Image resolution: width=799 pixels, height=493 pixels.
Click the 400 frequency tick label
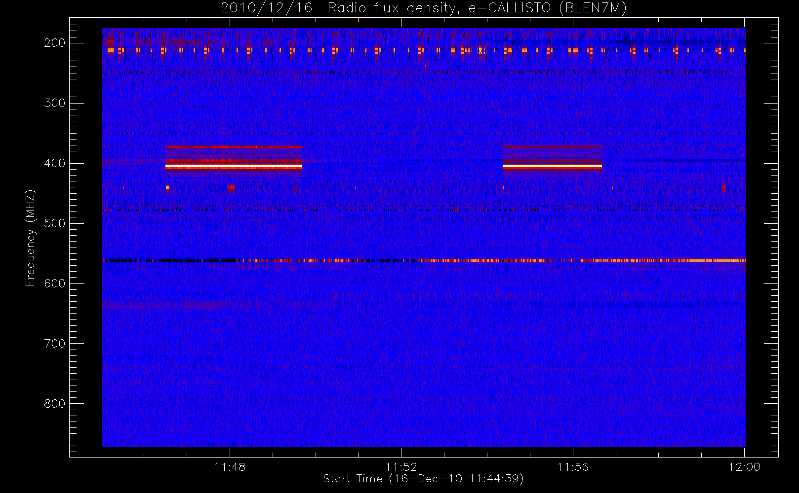click(55, 163)
